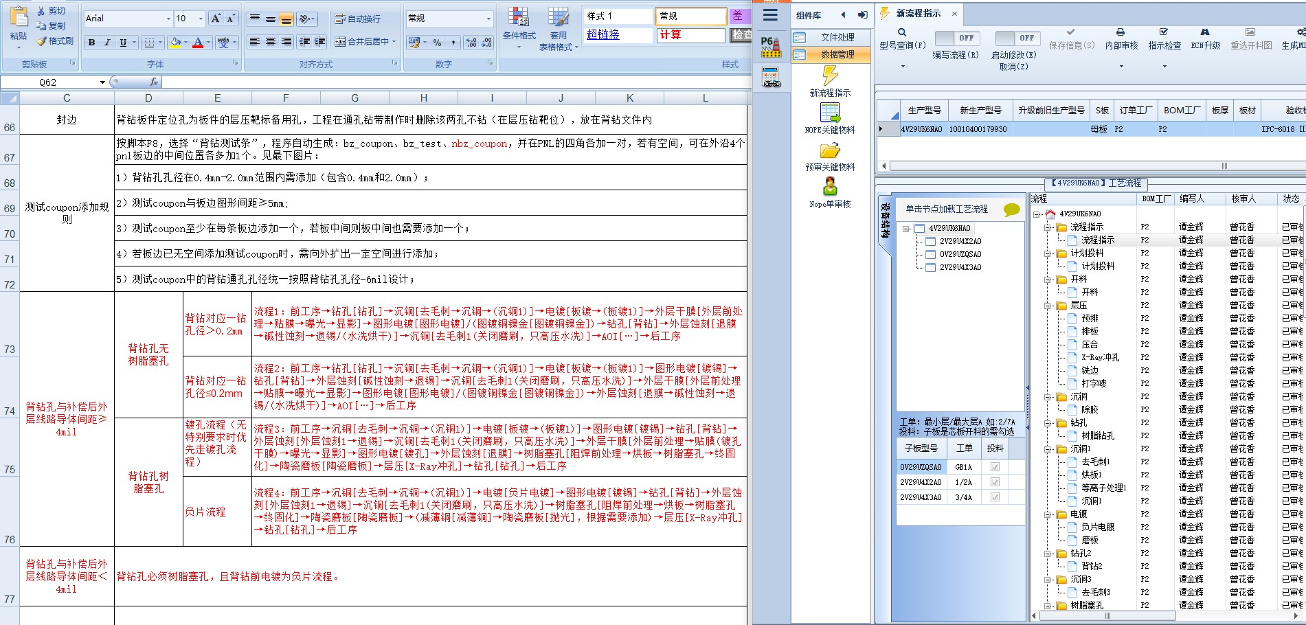Open the Name Box dropdown for Q62
The height and width of the screenshot is (625, 1306).
102,82
